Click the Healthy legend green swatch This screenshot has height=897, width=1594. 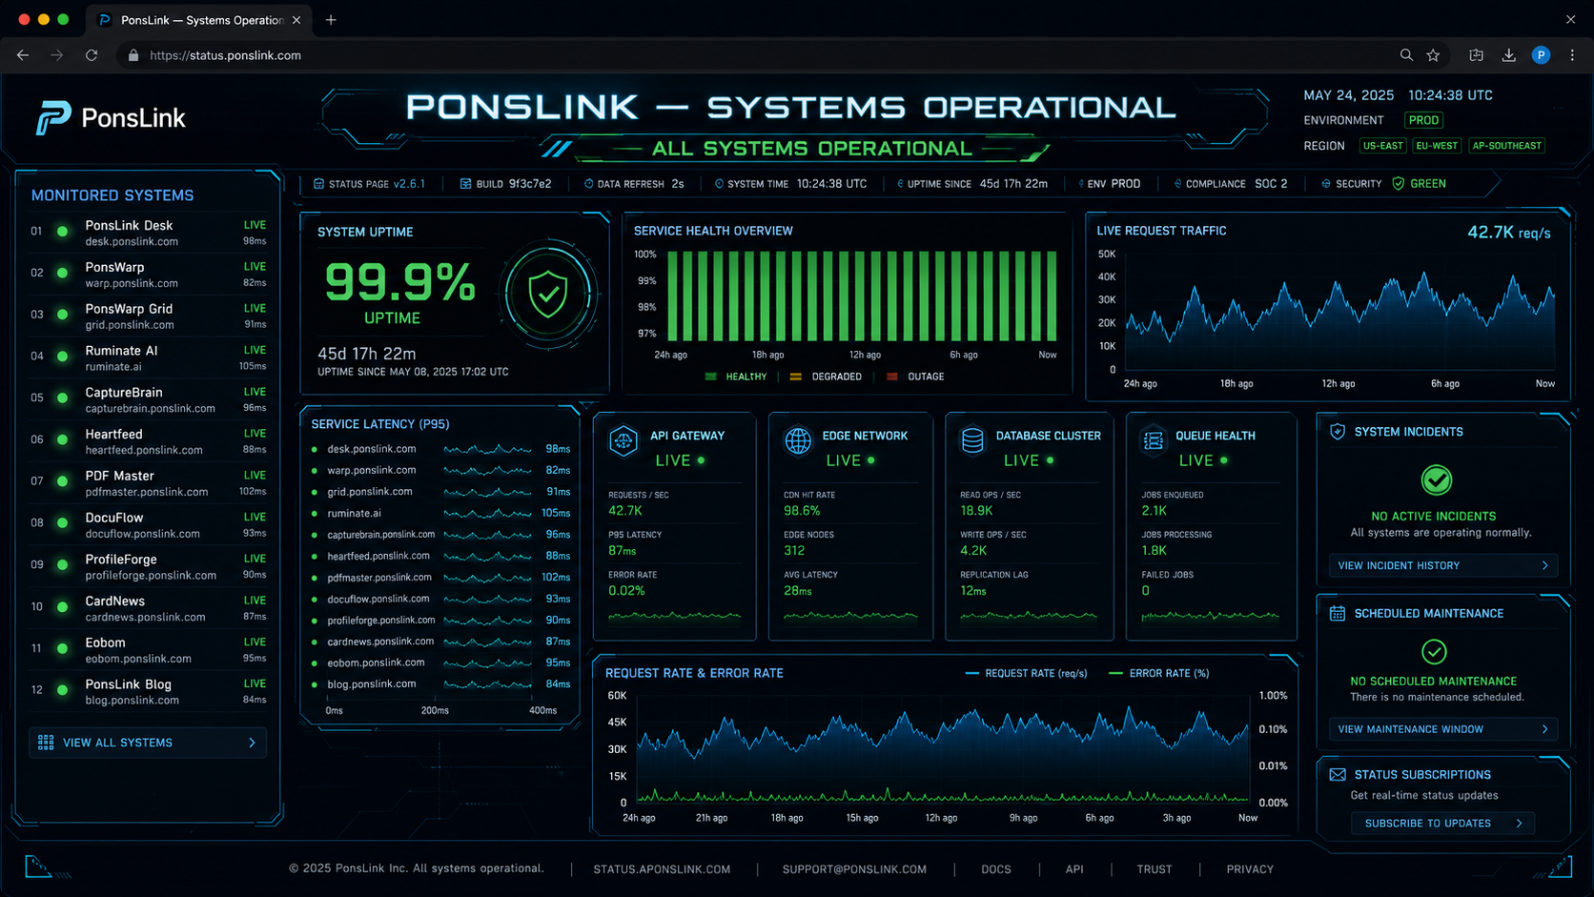pos(710,377)
